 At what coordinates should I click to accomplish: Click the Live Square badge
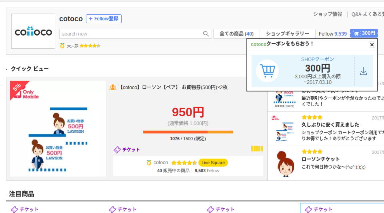pos(213,163)
